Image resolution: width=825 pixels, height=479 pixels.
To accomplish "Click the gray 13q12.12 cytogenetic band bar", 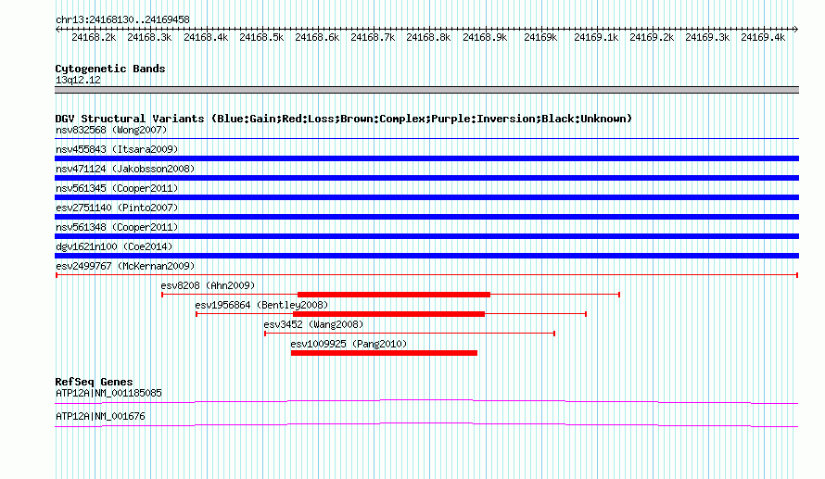I will click(x=426, y=90).
